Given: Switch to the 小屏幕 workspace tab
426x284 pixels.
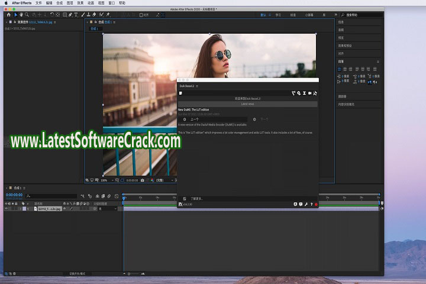Looking at the screenshot, I should coord(309,15).
